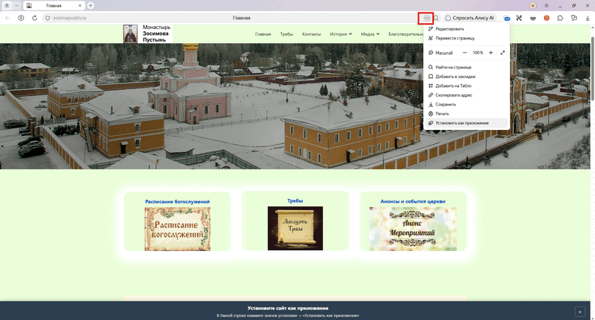Click the circular Yandex icon beside reload
595x320 pixels.
tap(21, 18)
